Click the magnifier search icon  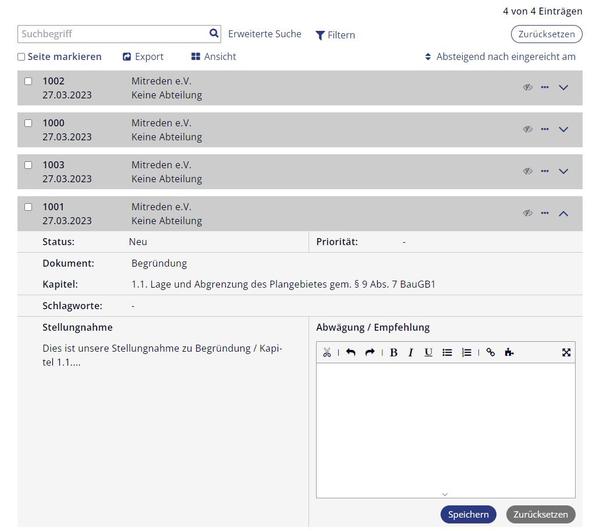(214, 34)
